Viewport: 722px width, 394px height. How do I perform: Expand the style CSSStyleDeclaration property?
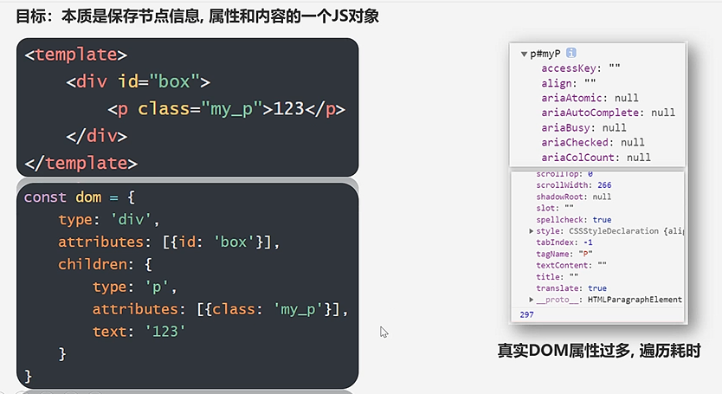[531, 231]
